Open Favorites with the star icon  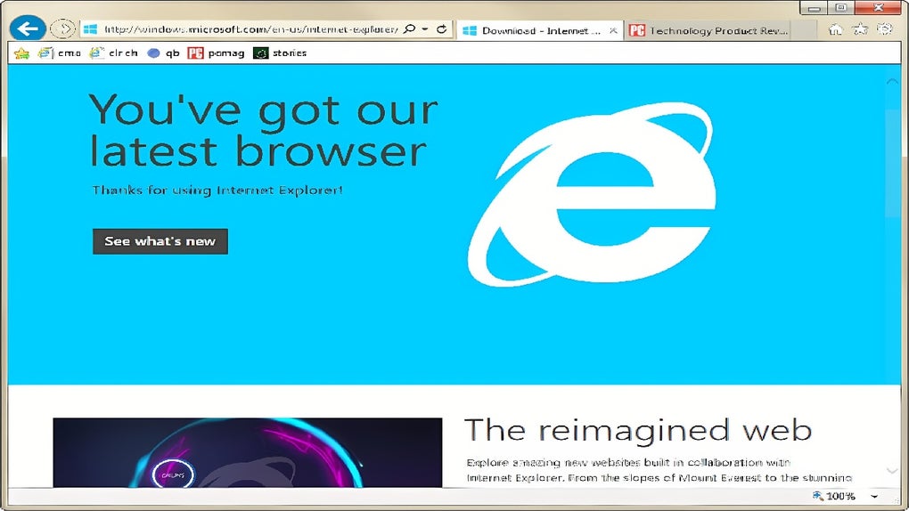[x=860, y=29]
